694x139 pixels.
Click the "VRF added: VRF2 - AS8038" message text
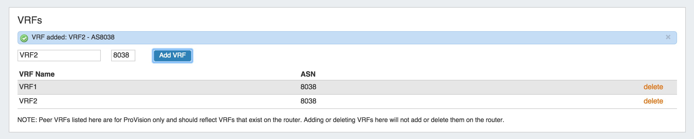coord(73,37)
